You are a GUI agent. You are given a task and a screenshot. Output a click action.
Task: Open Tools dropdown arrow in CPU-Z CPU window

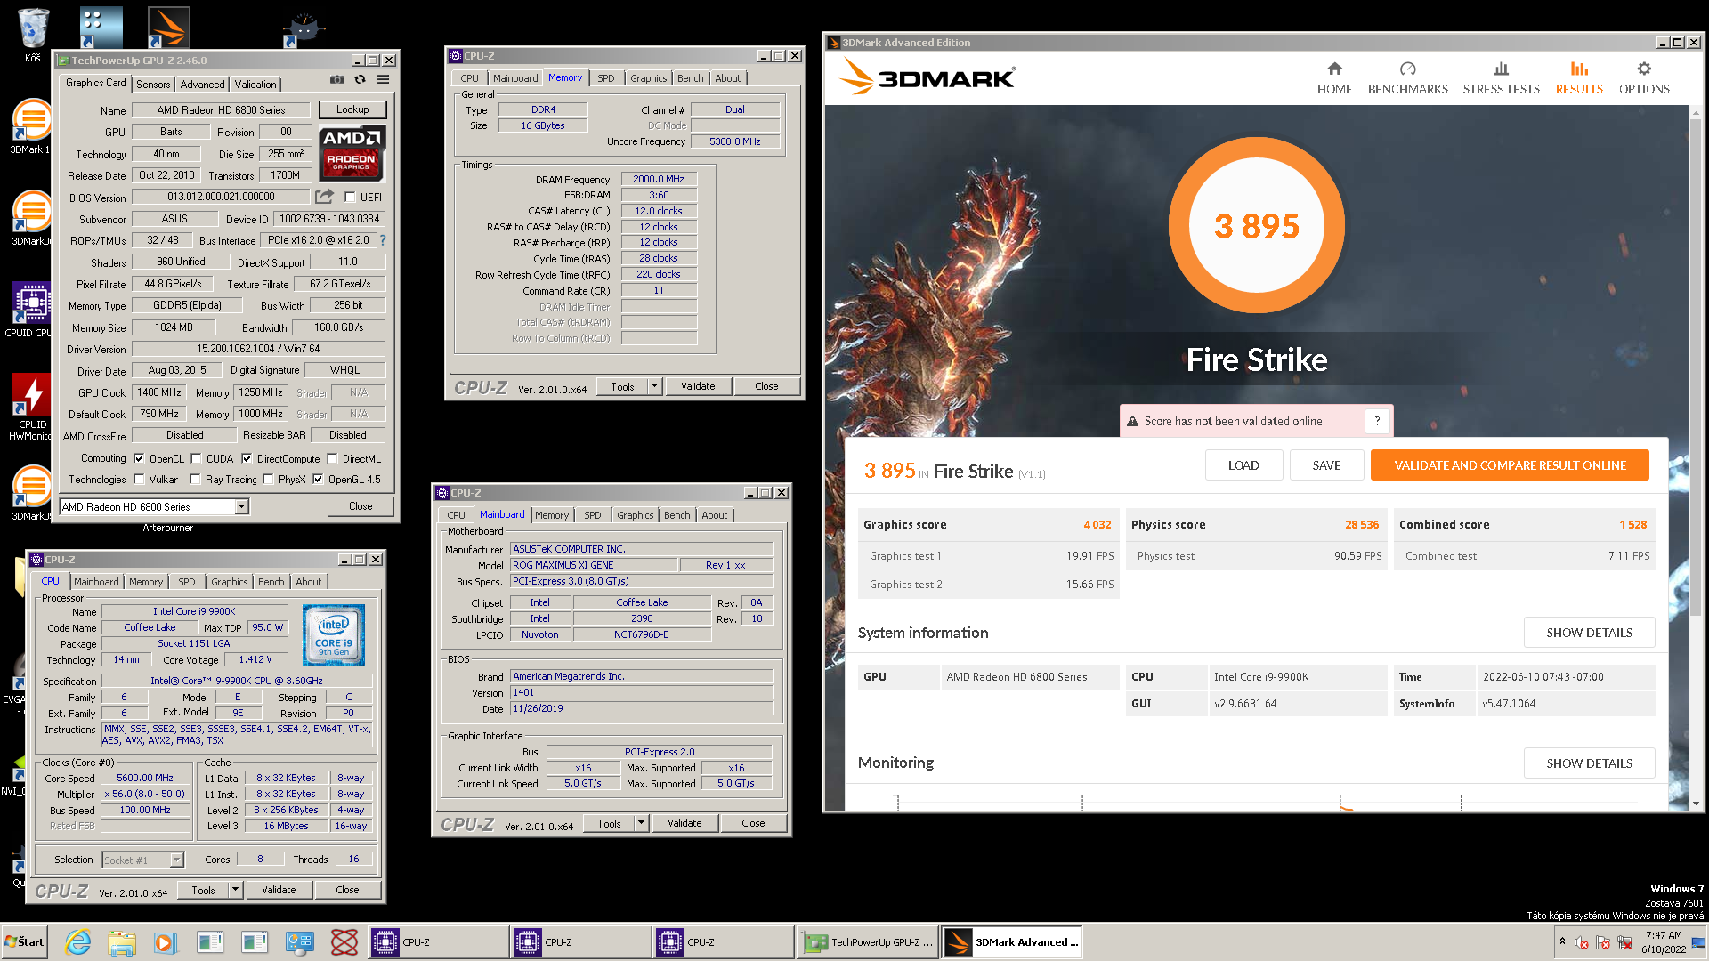pyautogui.click(x=235, y=890)
